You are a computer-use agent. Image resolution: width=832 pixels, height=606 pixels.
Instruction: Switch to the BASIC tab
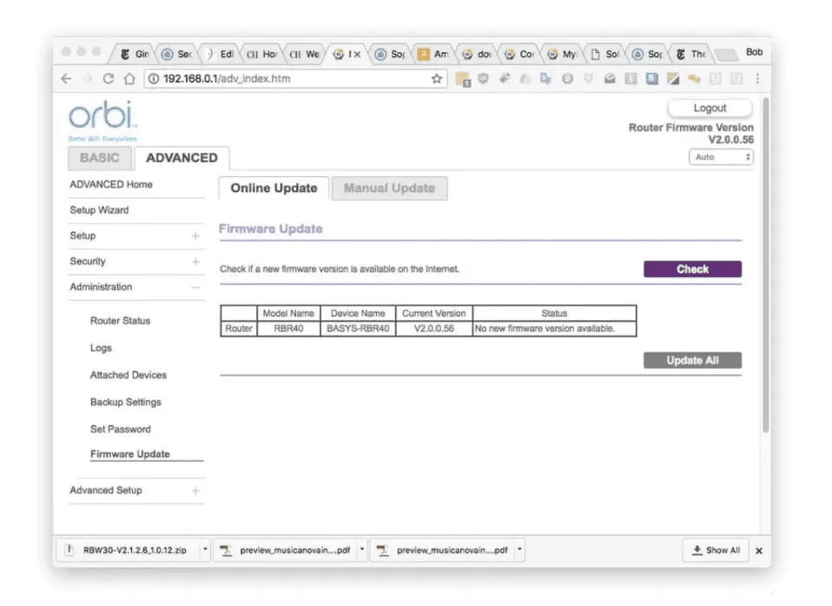99,158
